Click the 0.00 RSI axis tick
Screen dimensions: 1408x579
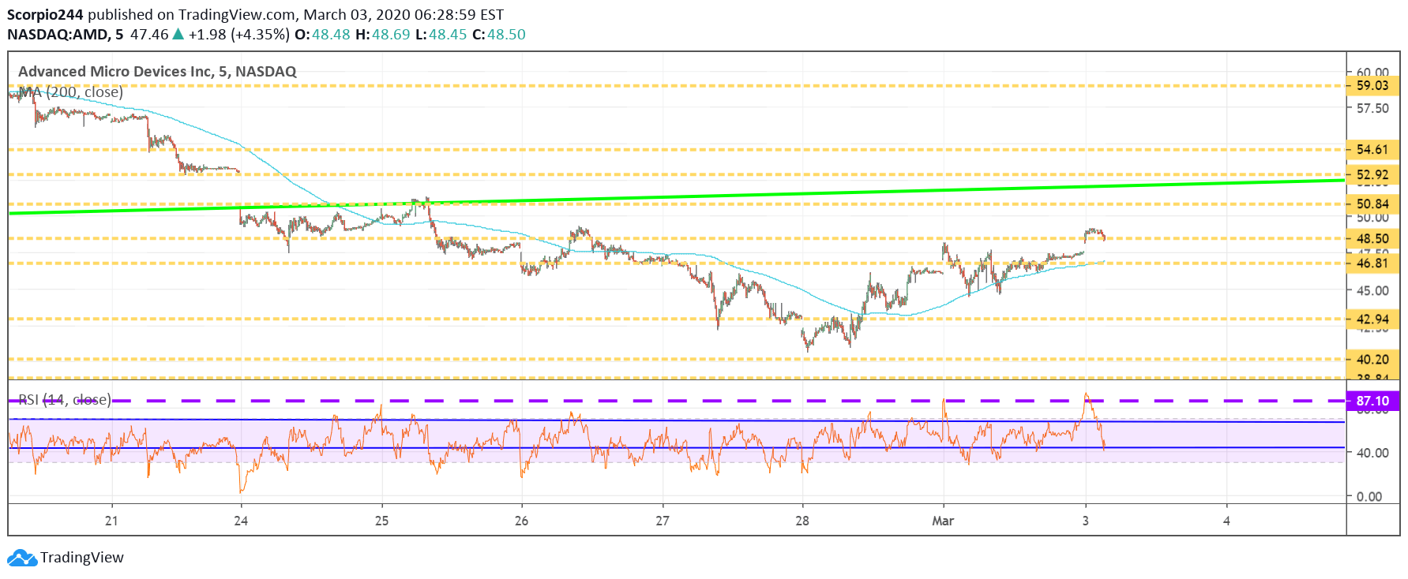[1369, 496]
